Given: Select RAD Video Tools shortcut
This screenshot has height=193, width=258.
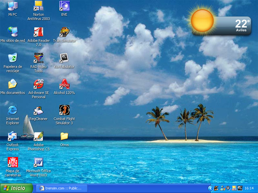Looking at the screenshot, I should pos(39,58).
